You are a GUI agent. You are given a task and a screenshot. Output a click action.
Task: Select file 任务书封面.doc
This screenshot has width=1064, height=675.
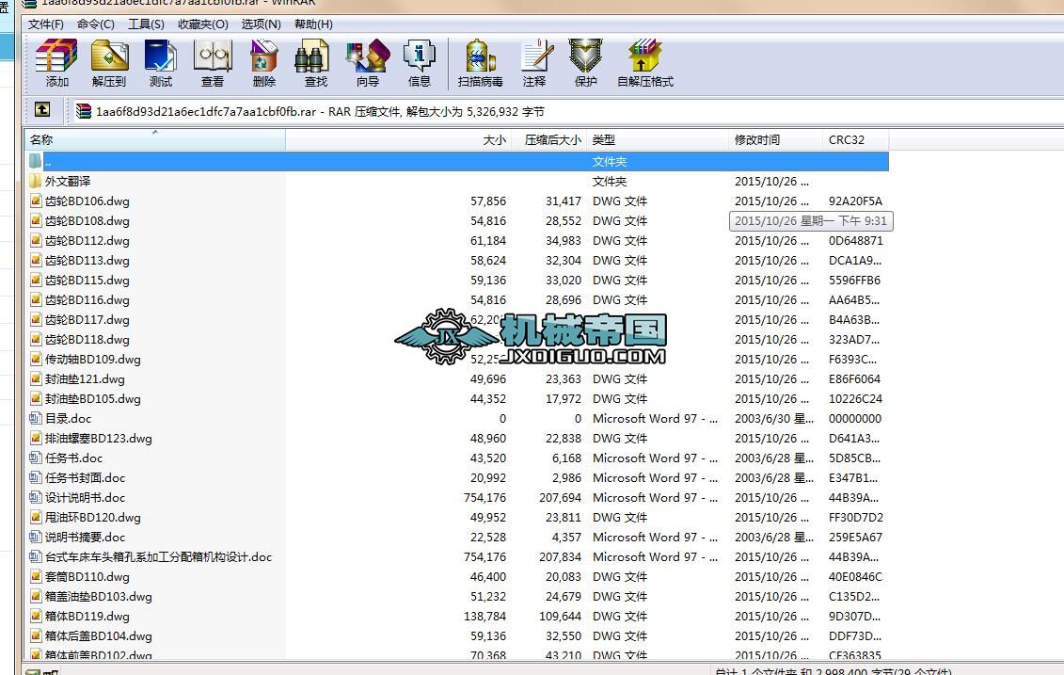pos(85,477)
